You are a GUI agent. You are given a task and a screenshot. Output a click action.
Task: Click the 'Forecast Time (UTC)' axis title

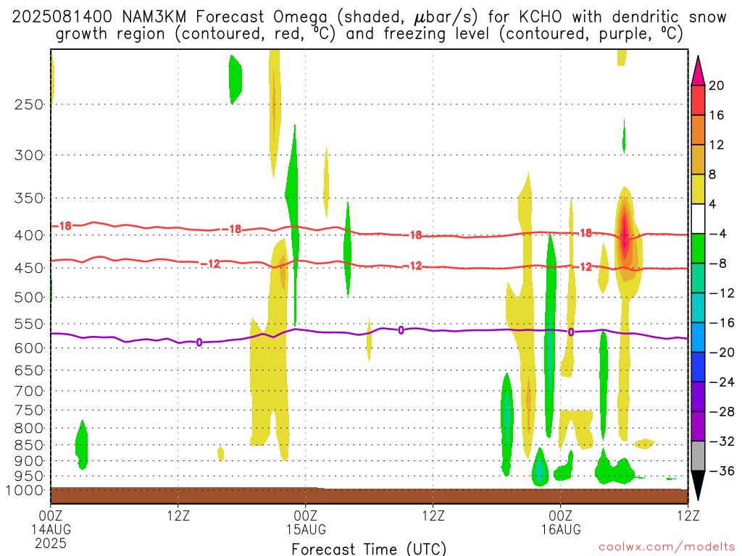[369, 549]
